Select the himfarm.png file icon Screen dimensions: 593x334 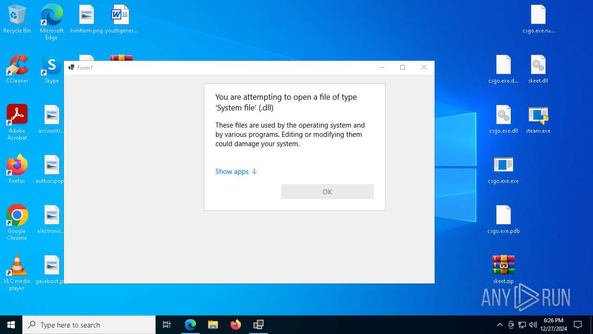pyautogui.click(x=87, y=19)
